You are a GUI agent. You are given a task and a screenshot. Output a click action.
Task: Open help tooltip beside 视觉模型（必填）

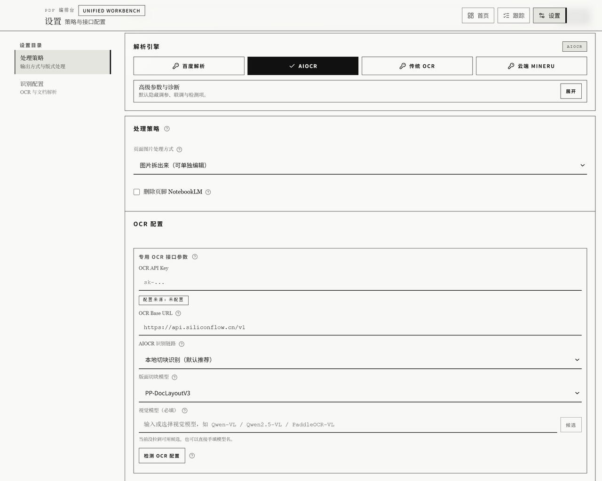pos(184,410)
